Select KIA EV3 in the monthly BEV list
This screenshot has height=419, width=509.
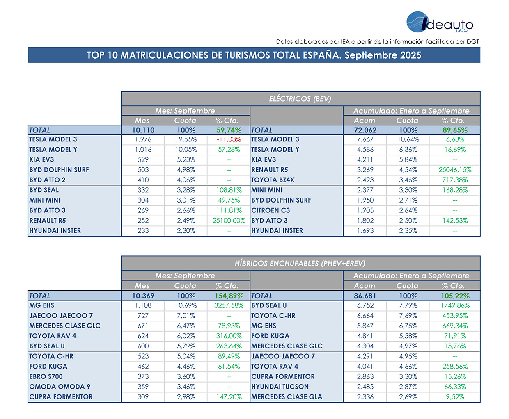[41, 160]
